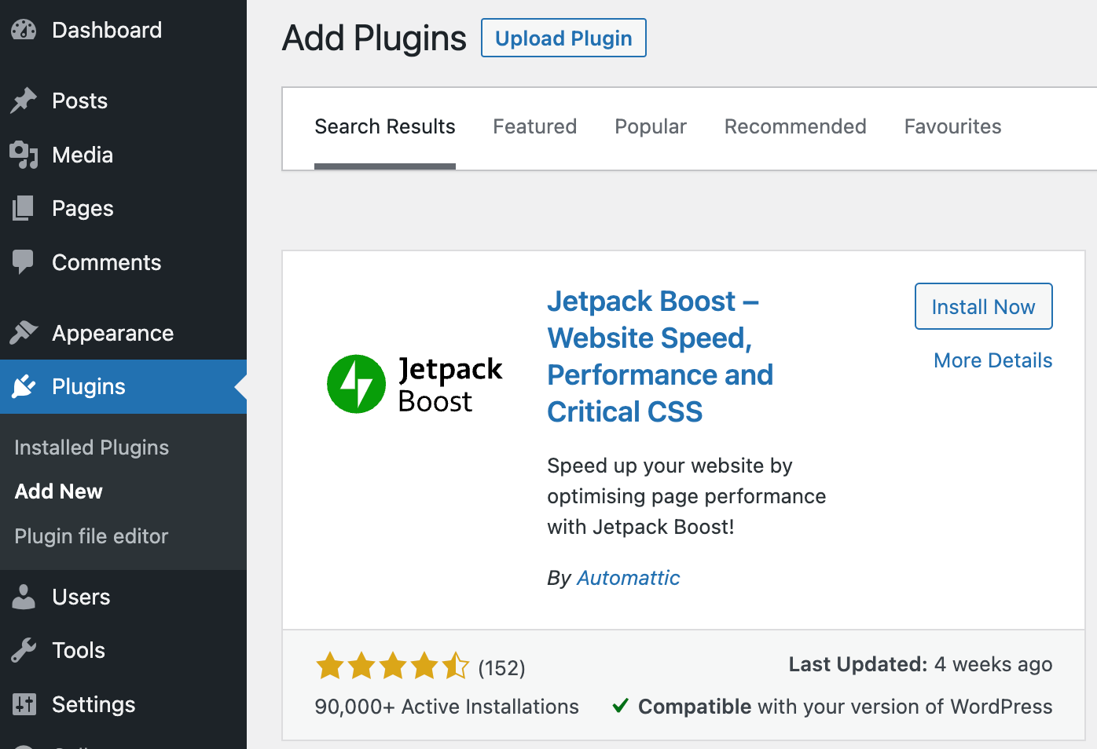Click the Plugins plug icon
Image resolution: width=1097 pixels, height=749 pixels.
[24, 386]
